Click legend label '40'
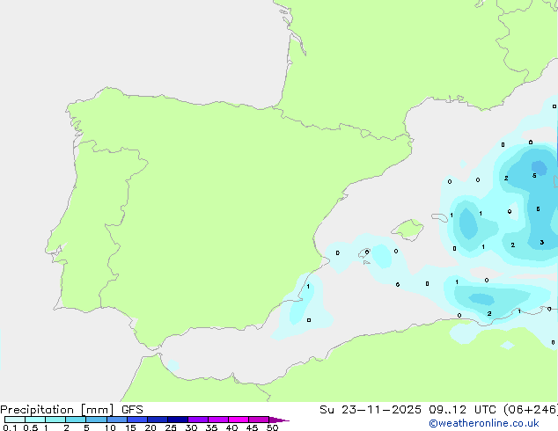This screenshot has width=558, height=431. (x=231, y=427)
